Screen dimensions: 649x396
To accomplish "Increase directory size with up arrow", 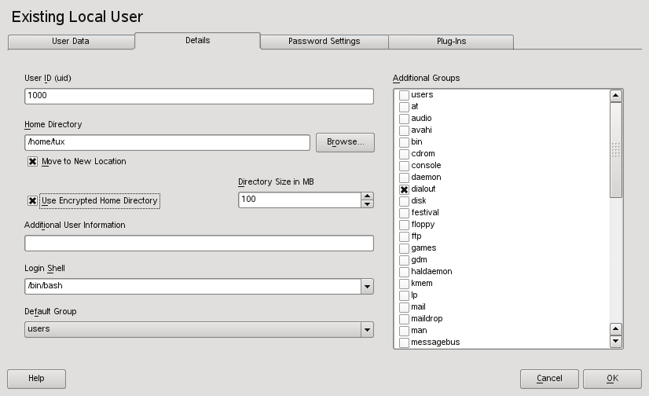I will point(367,196).
